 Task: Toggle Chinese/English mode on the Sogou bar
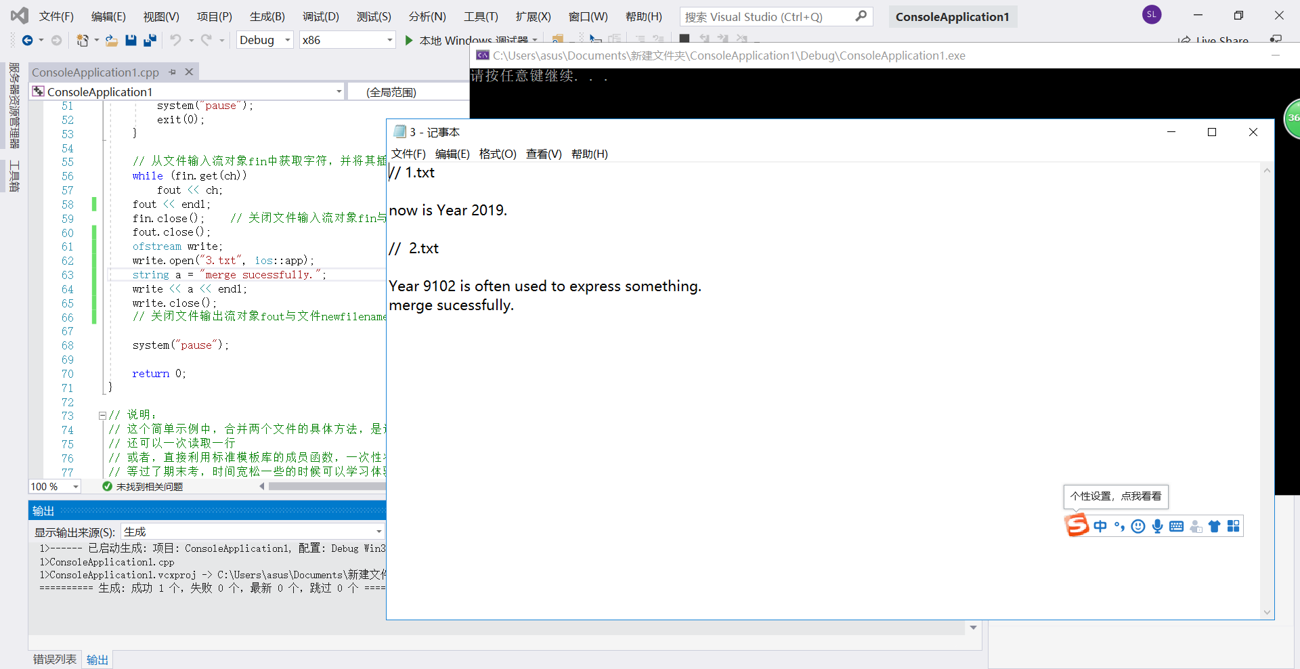click(1100, 526)
